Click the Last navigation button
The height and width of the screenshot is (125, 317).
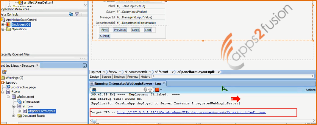(x=148, y=30)
